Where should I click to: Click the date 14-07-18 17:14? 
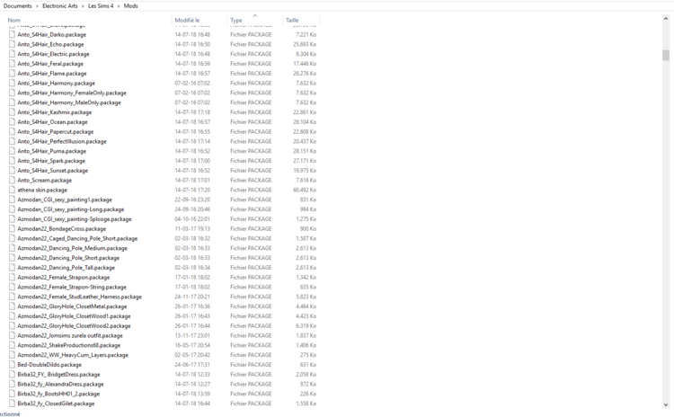(x=192, y=141)
